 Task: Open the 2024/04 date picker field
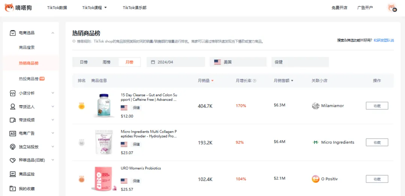(x=175, y=62)
